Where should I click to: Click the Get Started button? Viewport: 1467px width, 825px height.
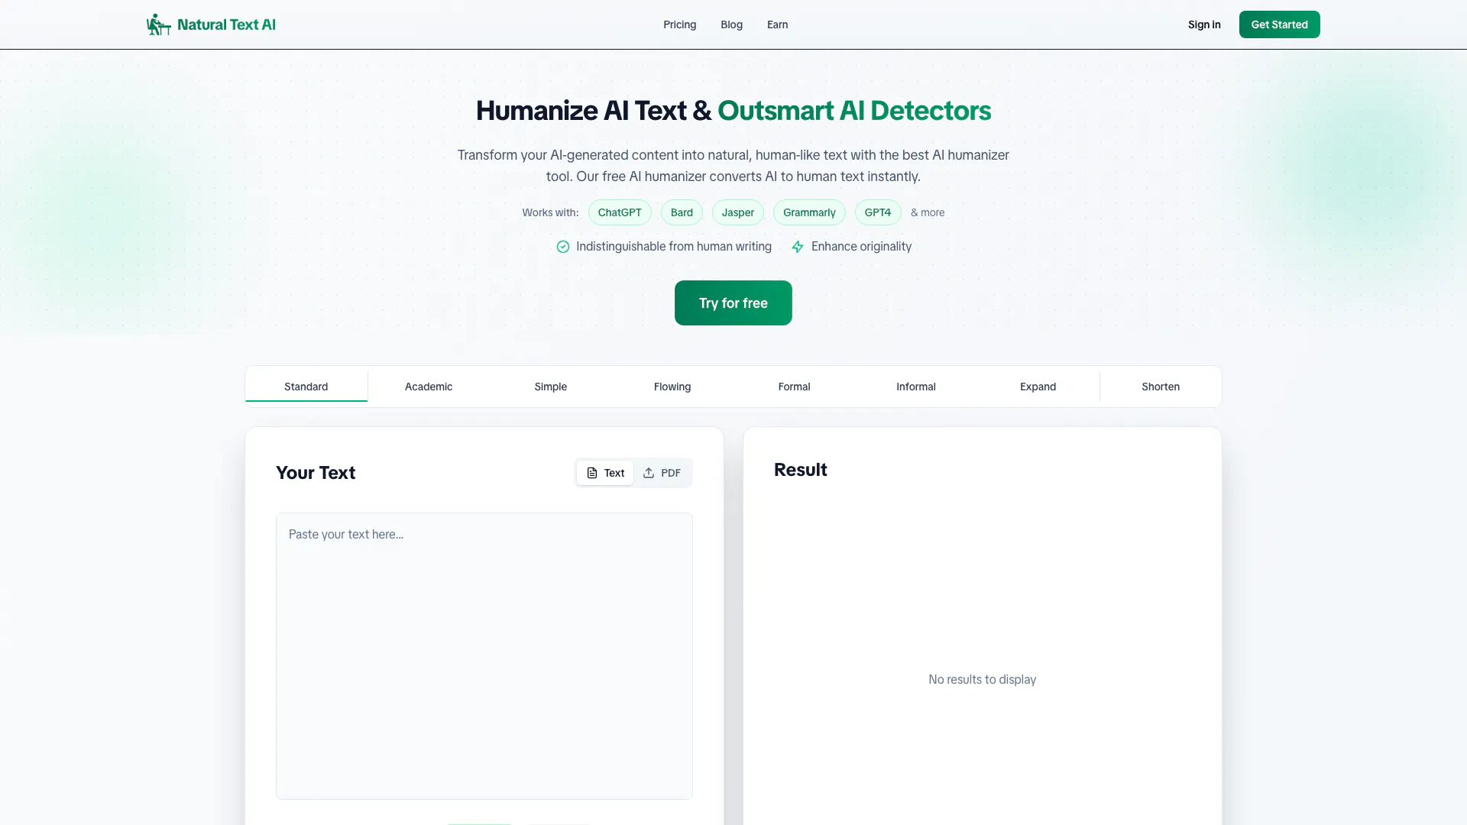pos(1279,24)
